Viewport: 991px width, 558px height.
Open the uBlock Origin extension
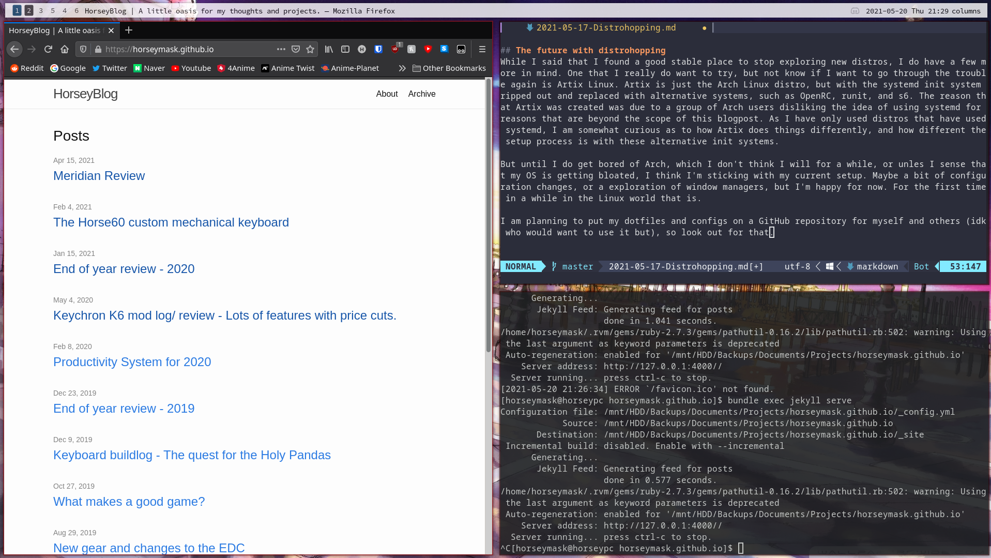pos(395,49)
